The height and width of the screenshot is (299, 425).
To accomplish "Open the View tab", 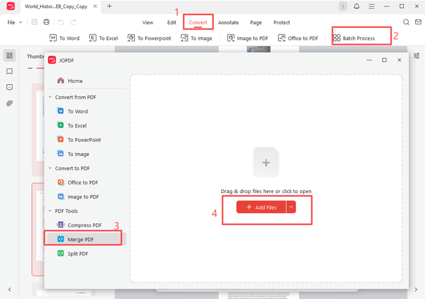I will [x=148, y=22].
